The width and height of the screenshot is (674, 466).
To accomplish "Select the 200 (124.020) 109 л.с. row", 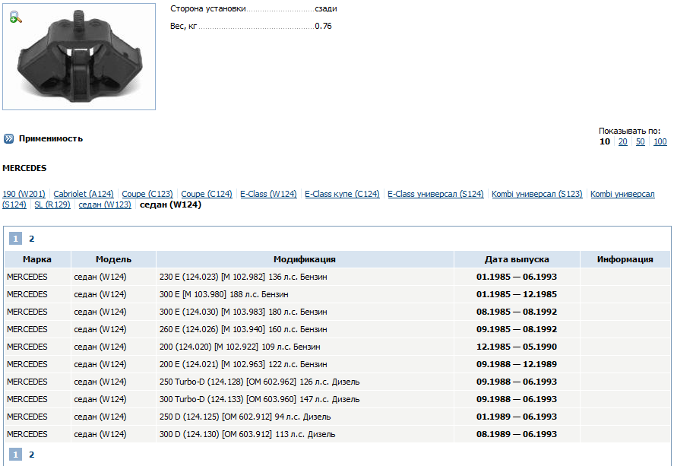I will click(x=337, y=347).
